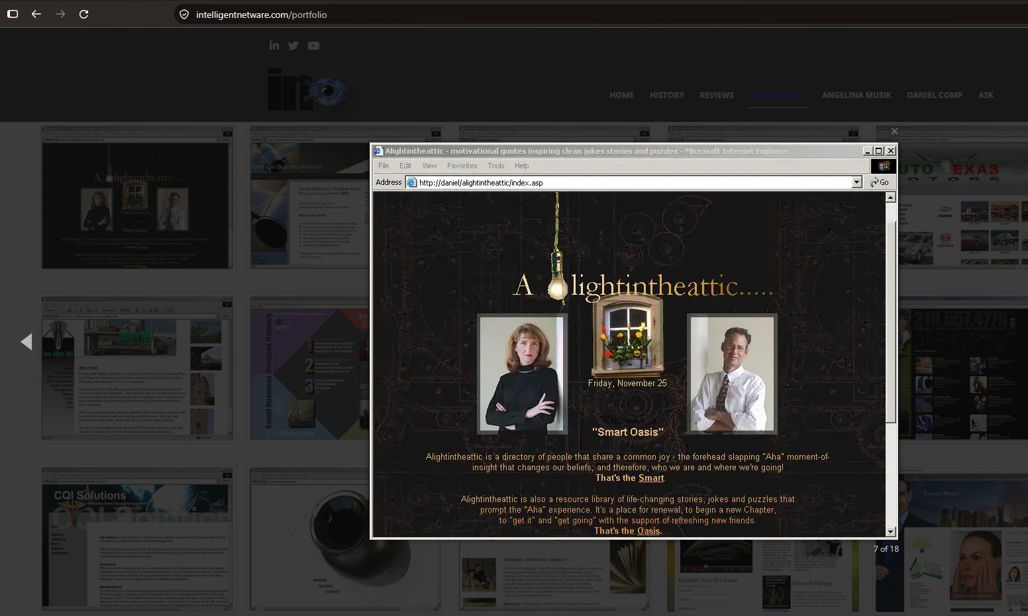Open the ASK nav item

point(986,95)
